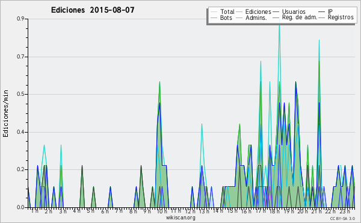361x223 pixels.
Task: Click the 'CC BY-SA 3.0' license text
Action: 342,218
